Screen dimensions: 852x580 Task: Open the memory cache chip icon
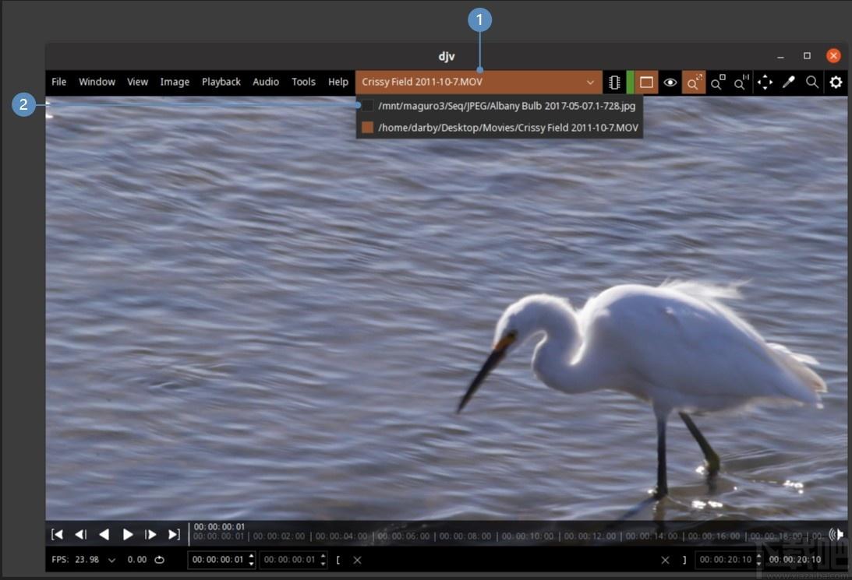pos(614,83)
